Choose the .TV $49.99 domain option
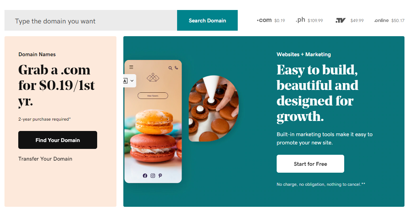The width and height of the screenshot is (410, 213). pos(349,20)
